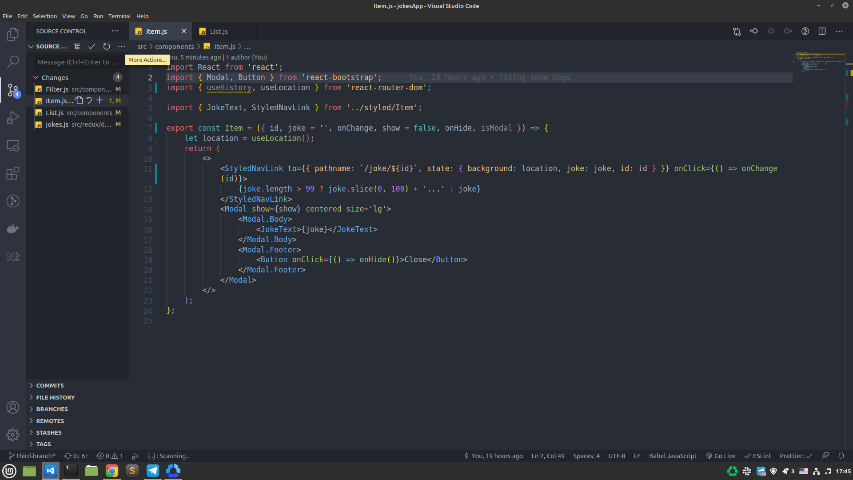Click Go Live in status bar
The height and width of the screenshot is (480, 853).
[x=721, y=456]
